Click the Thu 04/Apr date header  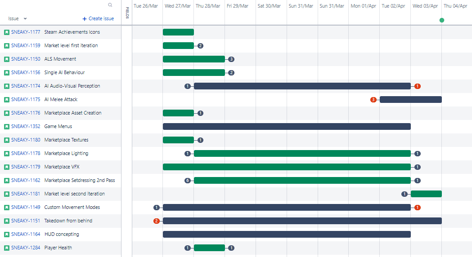455,6
